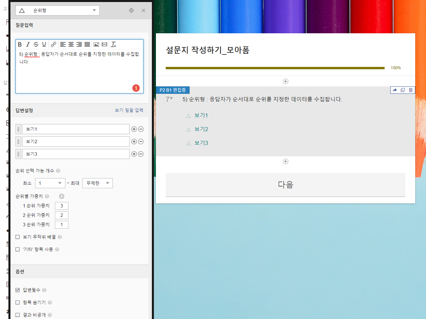Duplicate question 7 block

coord(403,90)
